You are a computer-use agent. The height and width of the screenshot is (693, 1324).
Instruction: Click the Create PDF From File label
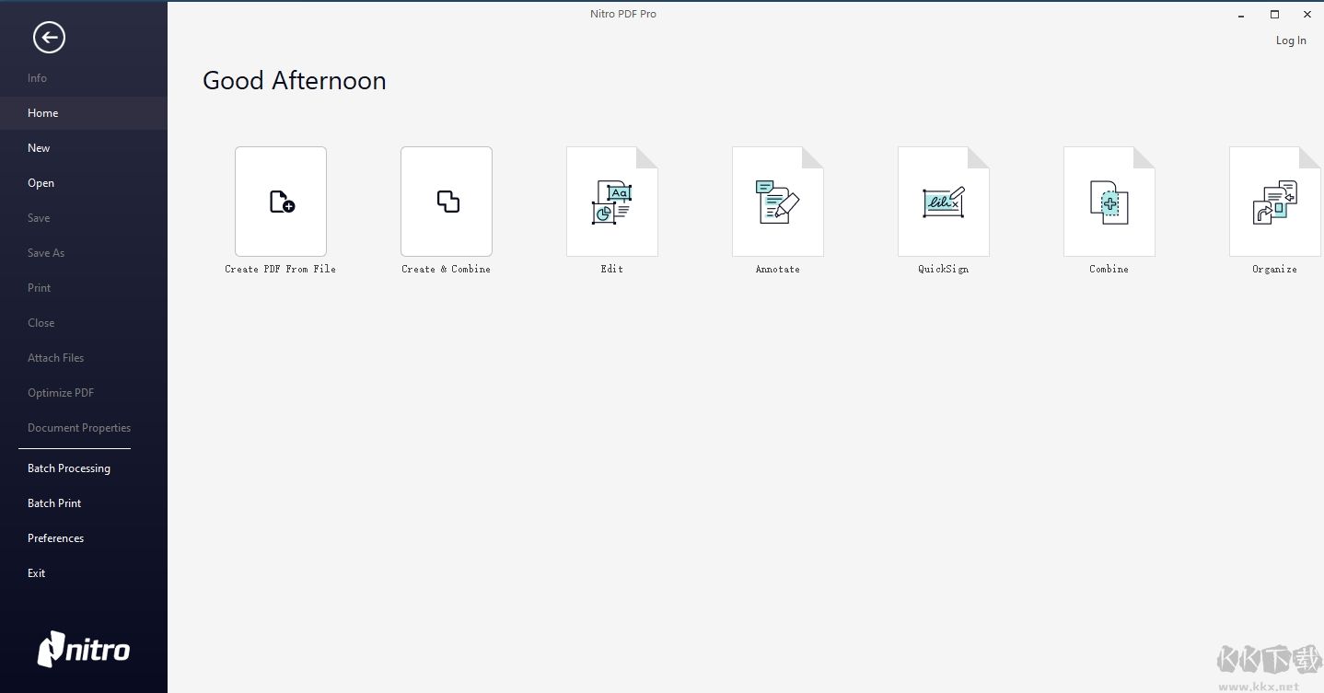(281, 269)
